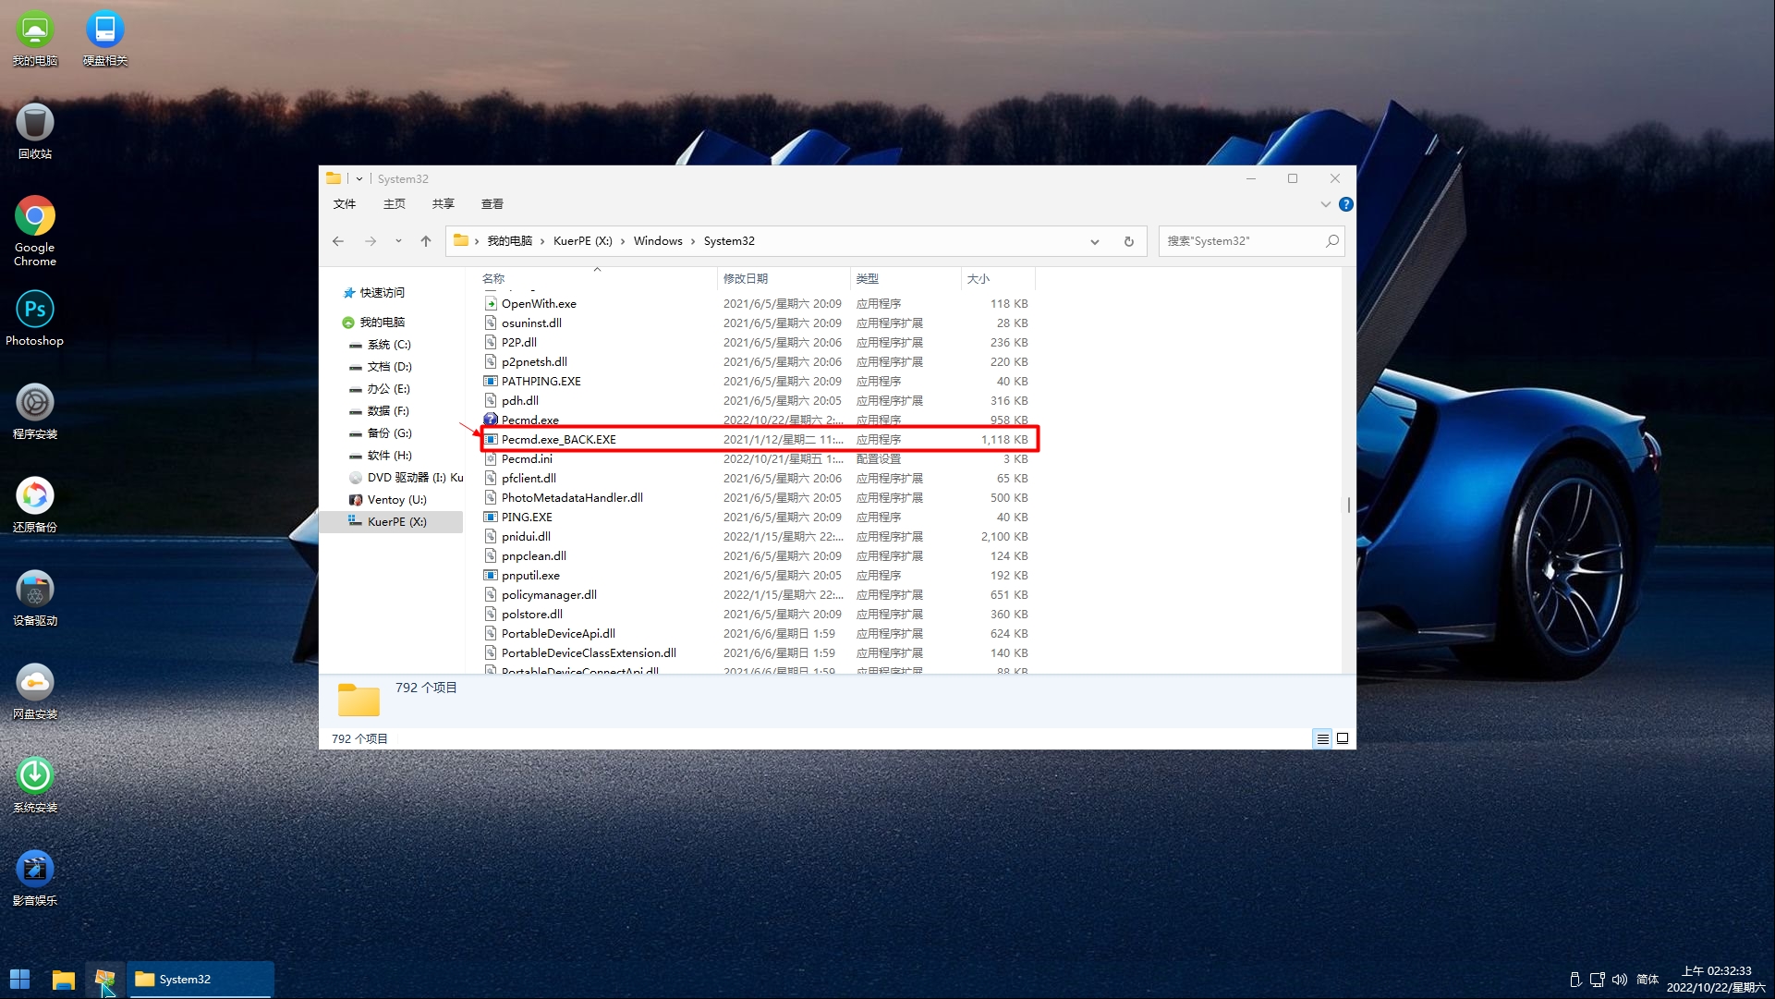This screenshot has width=1775, height=999.
Task: Open 影音娱乐 desktop icon
Action: [35, 878]
